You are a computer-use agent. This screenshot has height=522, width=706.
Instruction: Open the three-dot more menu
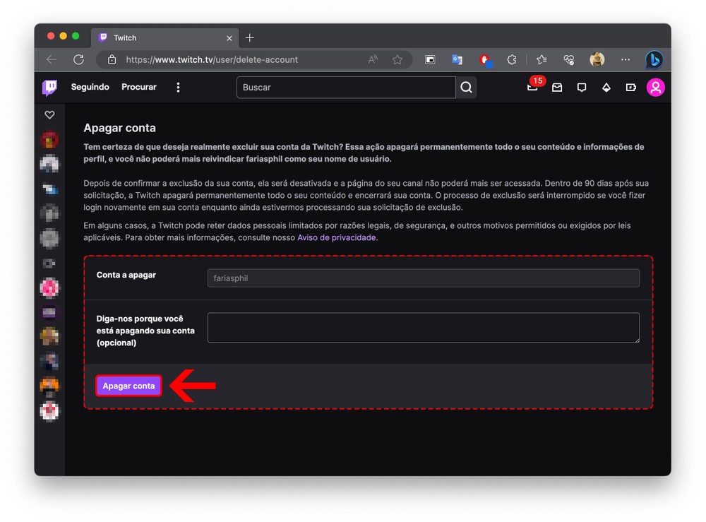coord(179,88)
